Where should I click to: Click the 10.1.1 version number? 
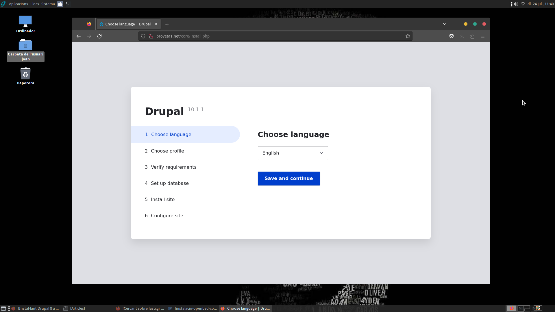[x=196, y=109]
